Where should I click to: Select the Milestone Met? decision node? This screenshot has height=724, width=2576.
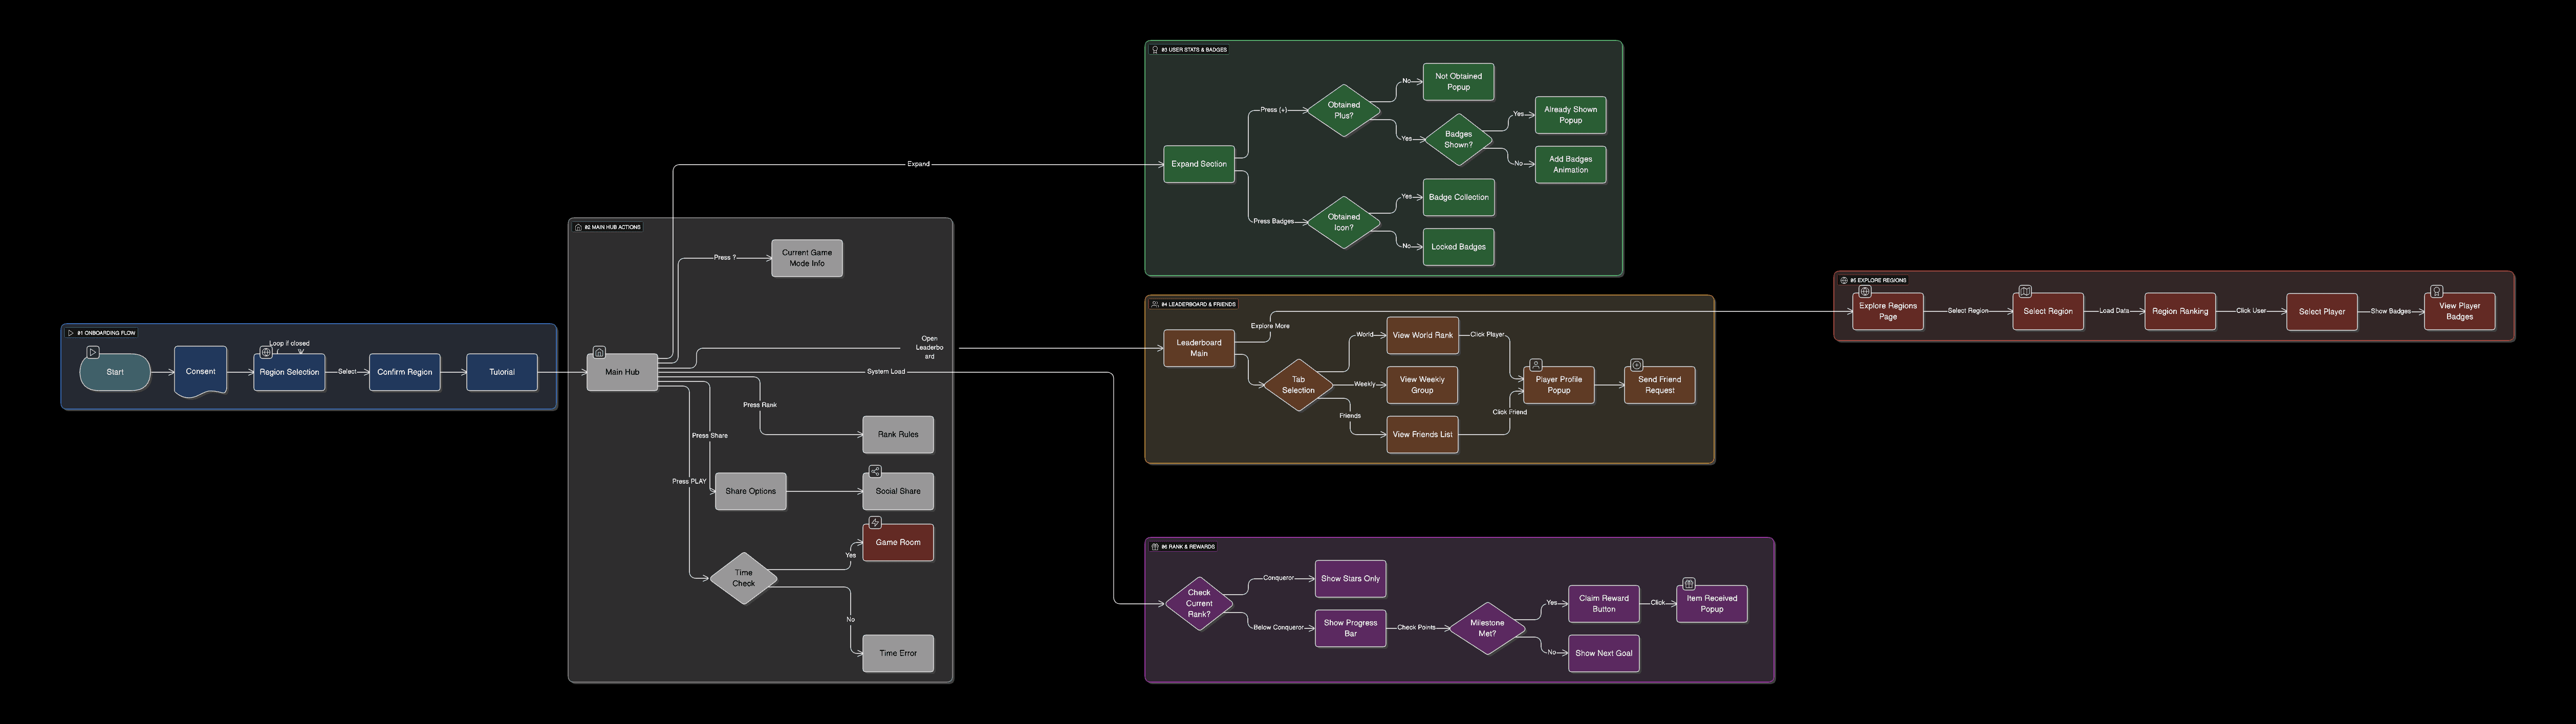point(1487,628)
